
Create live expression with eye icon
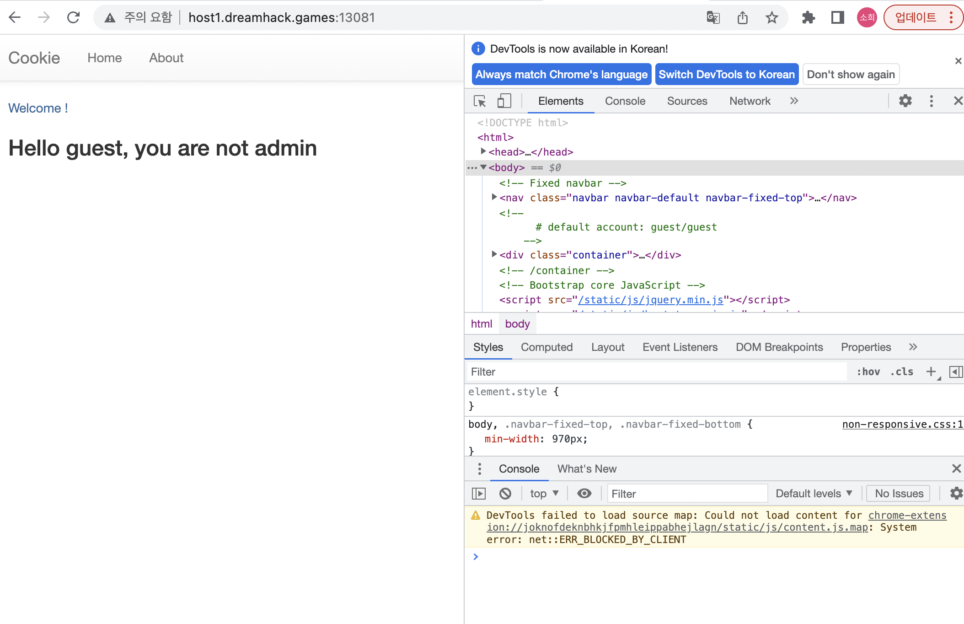584,494
